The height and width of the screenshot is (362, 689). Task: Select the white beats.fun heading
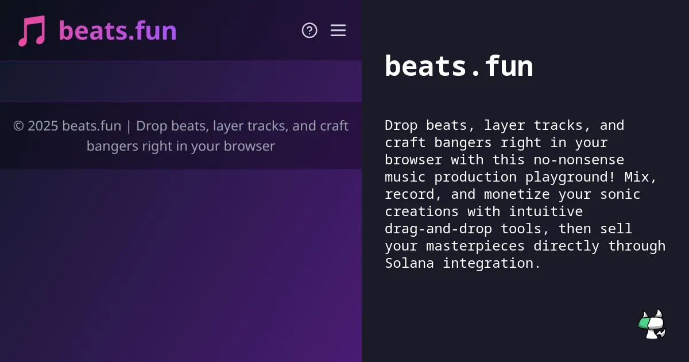(x=459, y=66)
